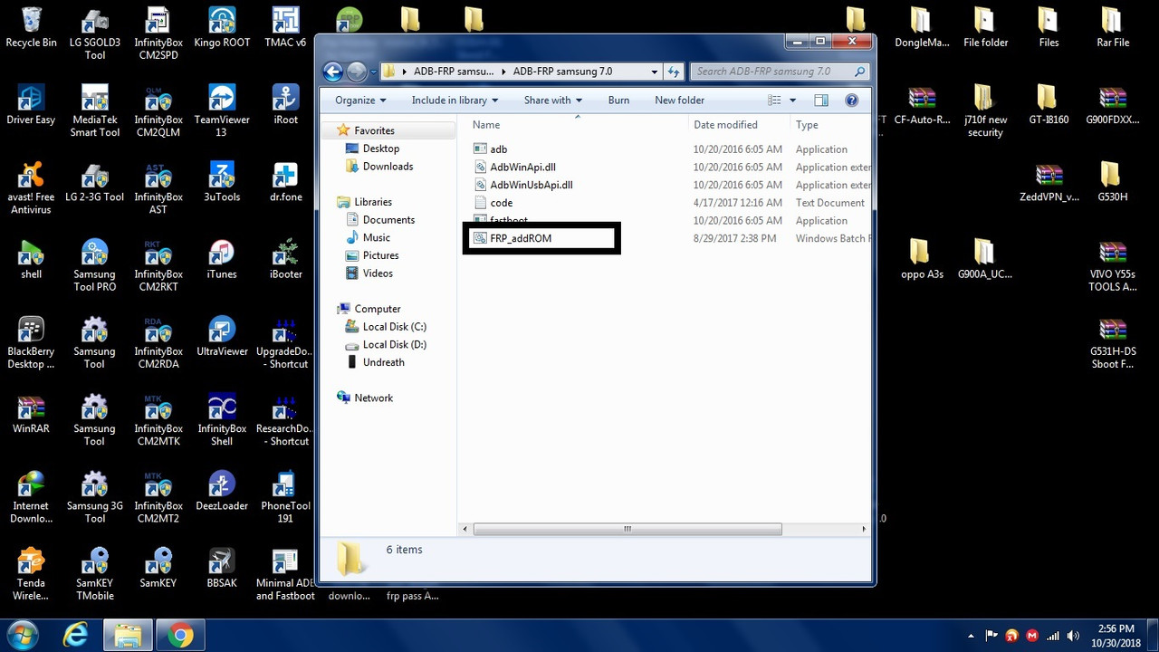
Task: Create a folder with the New folder button
Action: [679, 101]
